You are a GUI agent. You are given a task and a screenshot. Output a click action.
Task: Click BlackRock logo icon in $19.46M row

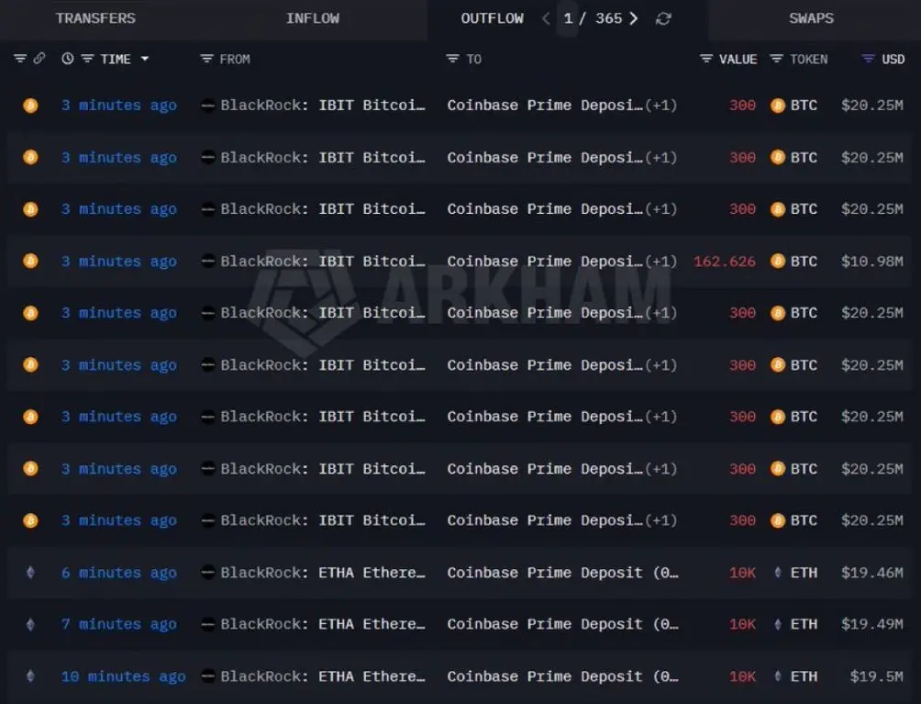point(207,573)
